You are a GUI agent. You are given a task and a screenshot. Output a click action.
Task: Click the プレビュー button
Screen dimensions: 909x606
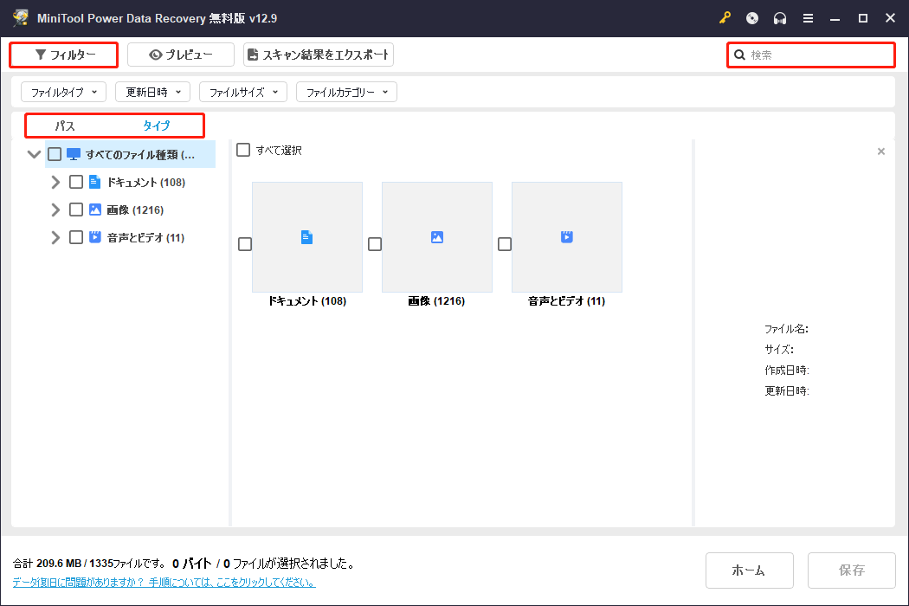[x=181, y=55]
